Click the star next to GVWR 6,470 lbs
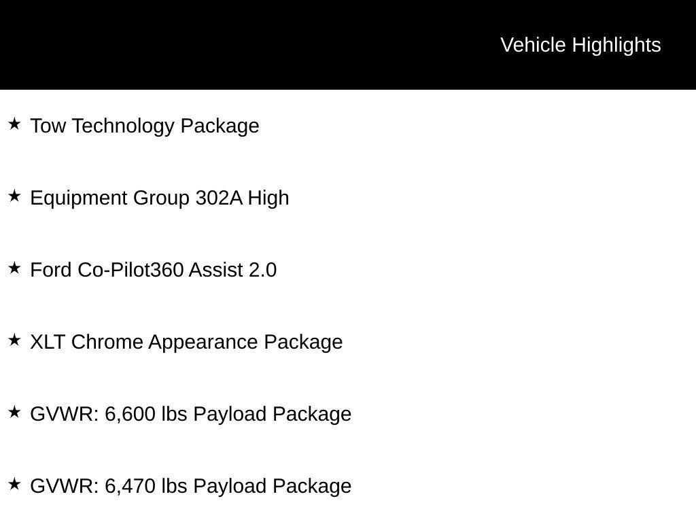 point(14,484)
